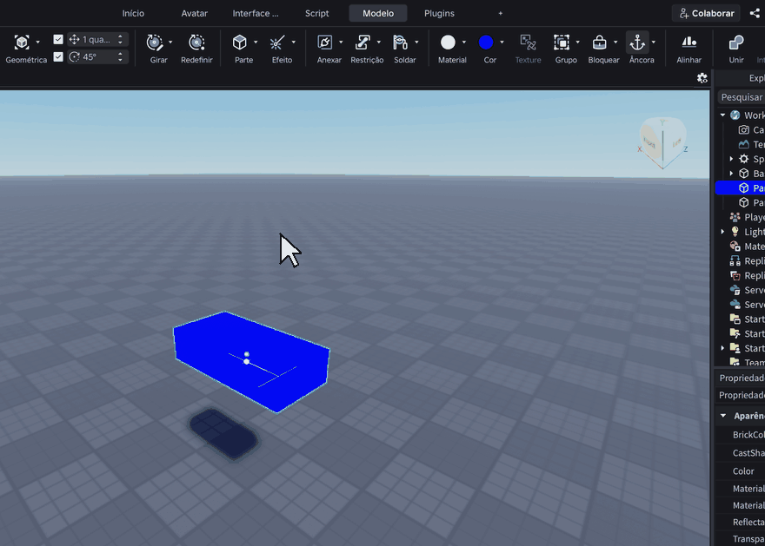Toggle the move snapping checkbox
The image size is (765, 546).
[58, 39]
